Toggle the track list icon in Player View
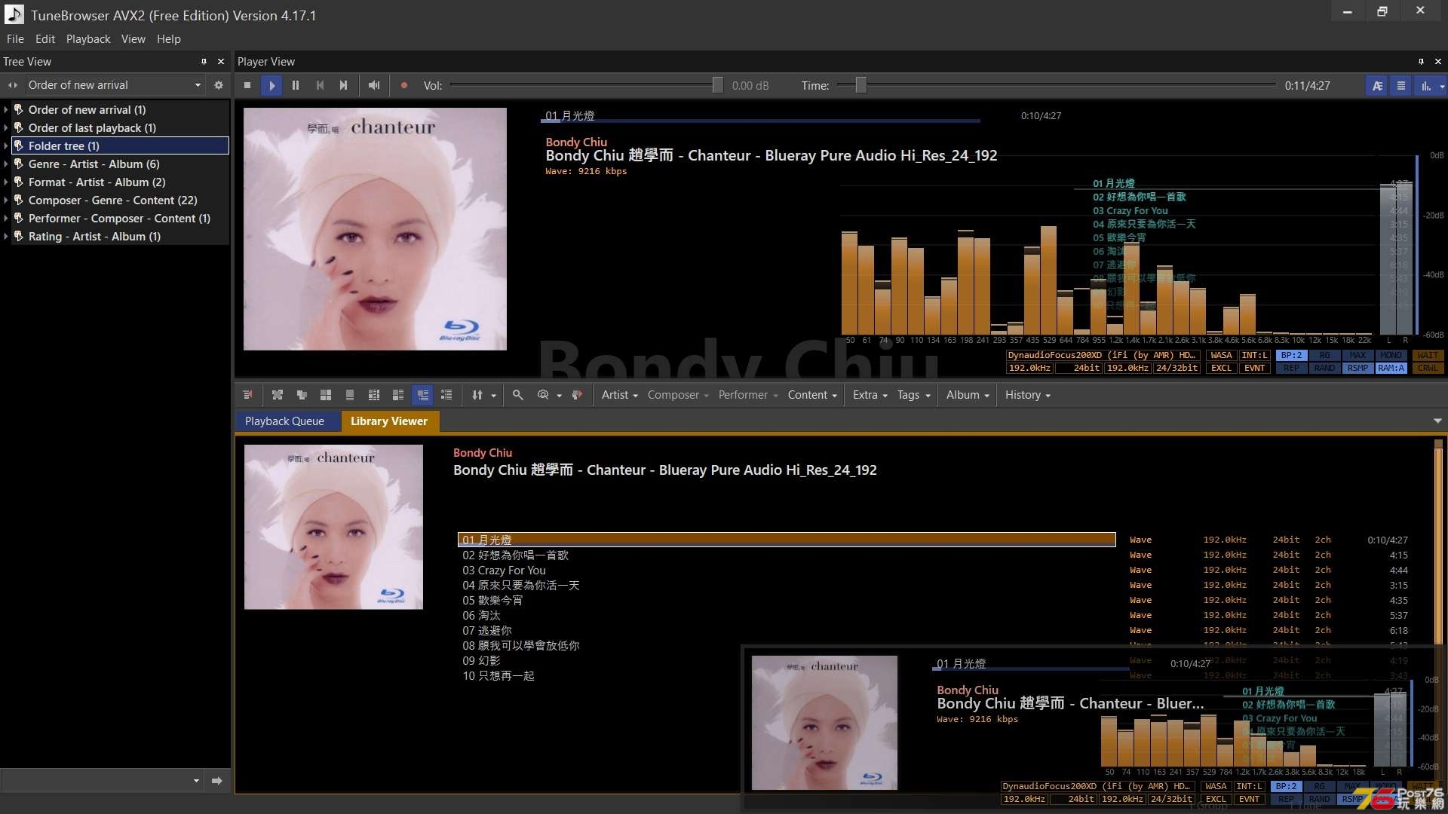The image size is (1448, 814). tap(1401, 86)
